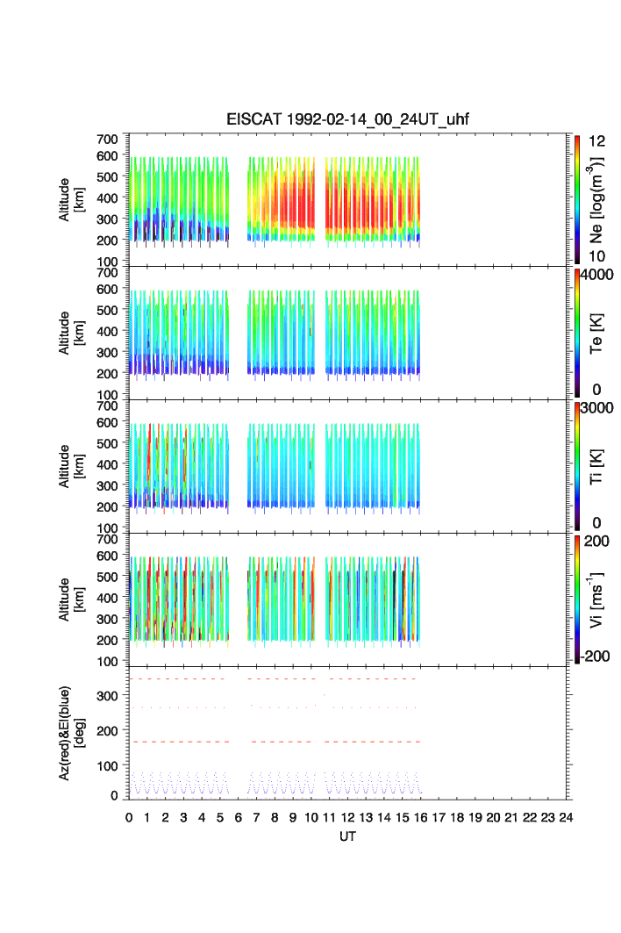Click the Ti [K] color bar label
The width and height of the screenshot is (621, 933).
pyautogui.click(x=596, y=467)
